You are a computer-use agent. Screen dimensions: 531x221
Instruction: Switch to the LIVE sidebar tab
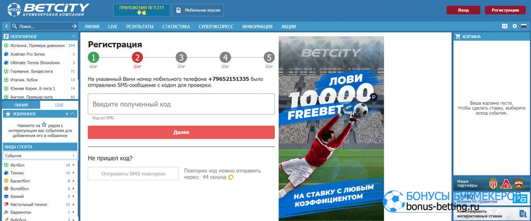coord(59,105)
